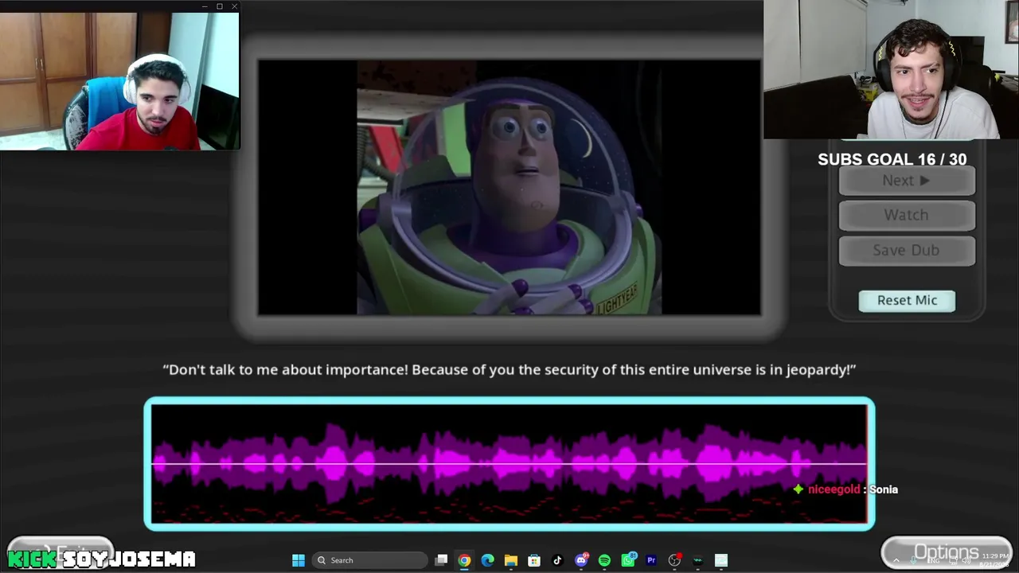This screenshot has height=573, width=1019.
Task: Close the left webcam window
Action: tap(234, 6)
